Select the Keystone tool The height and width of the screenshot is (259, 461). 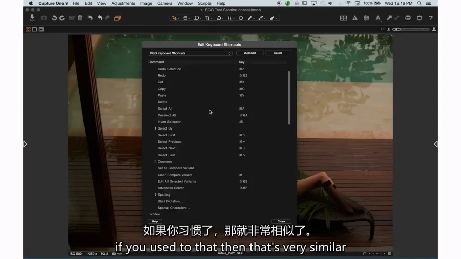pyautogui.click(x=230, y=18)
